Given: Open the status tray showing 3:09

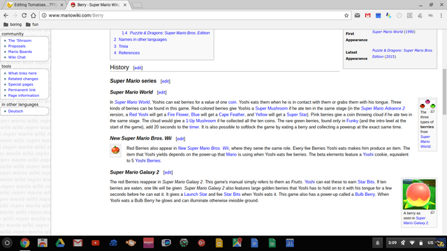Looking at the screenshot, I should coord(416,243).
